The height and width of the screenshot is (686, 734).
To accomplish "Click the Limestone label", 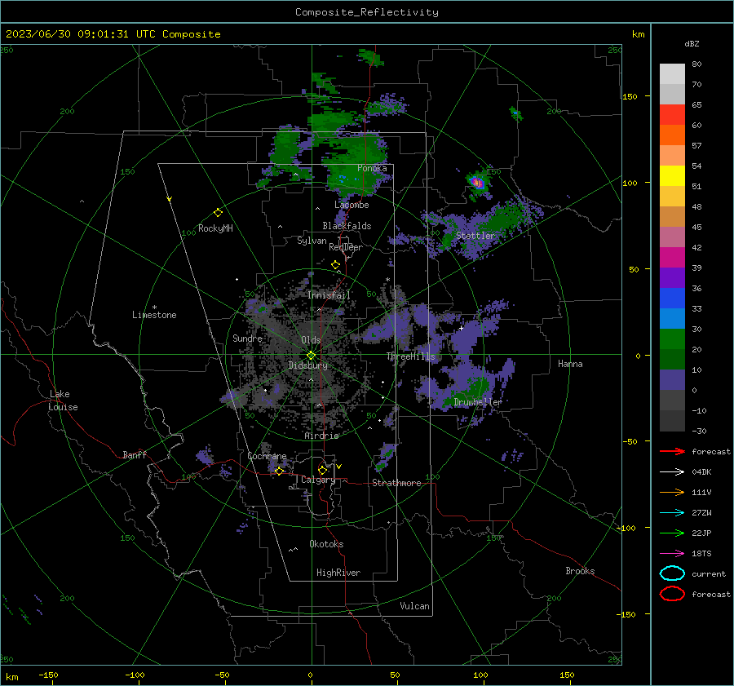I will pos(154,315).
